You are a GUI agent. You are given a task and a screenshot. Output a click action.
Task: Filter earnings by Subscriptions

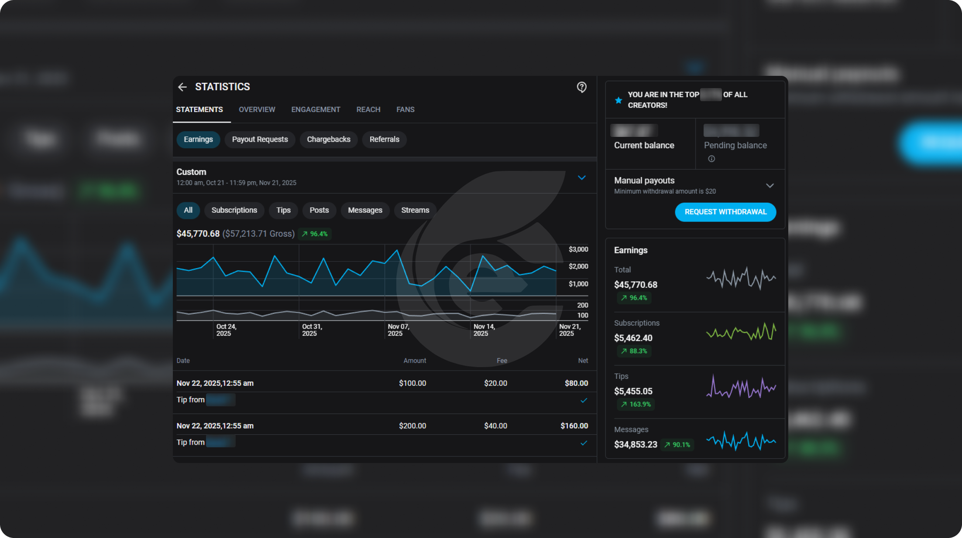tap(234, 210)
